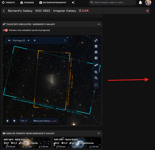Toggle framings visibility eye icon
The height and width of the screenshot is (150, 155).
(x=9, y=40)
